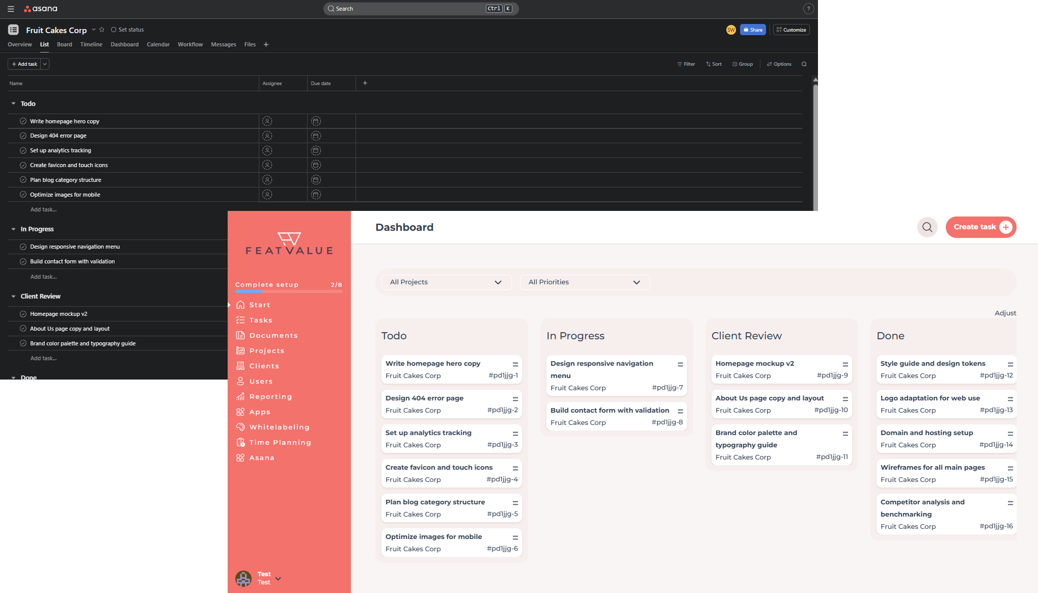Set due date for Design 404 error page
1038x593 pixels.
[x=316, y=136]
